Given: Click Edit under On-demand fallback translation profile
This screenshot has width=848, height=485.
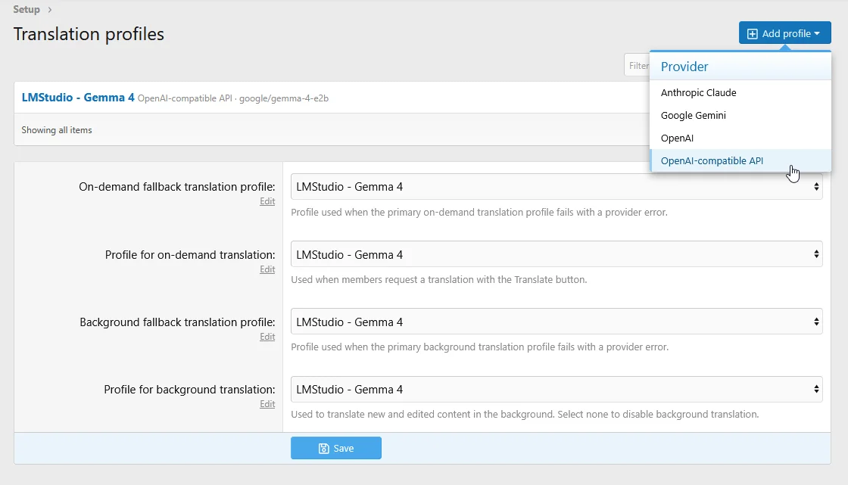Looking at the screenshot, I should click(267, 201).
